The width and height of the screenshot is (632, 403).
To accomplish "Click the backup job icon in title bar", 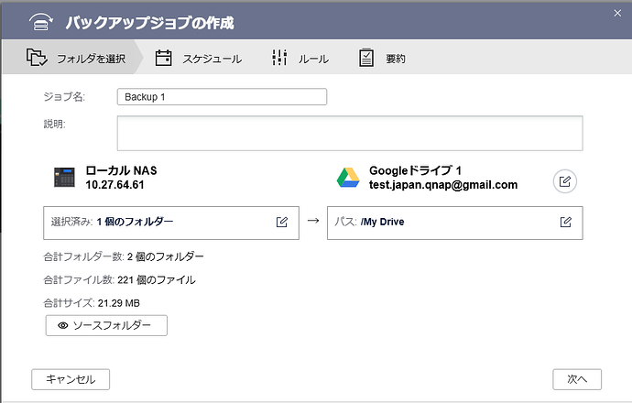I will point(40,19).
